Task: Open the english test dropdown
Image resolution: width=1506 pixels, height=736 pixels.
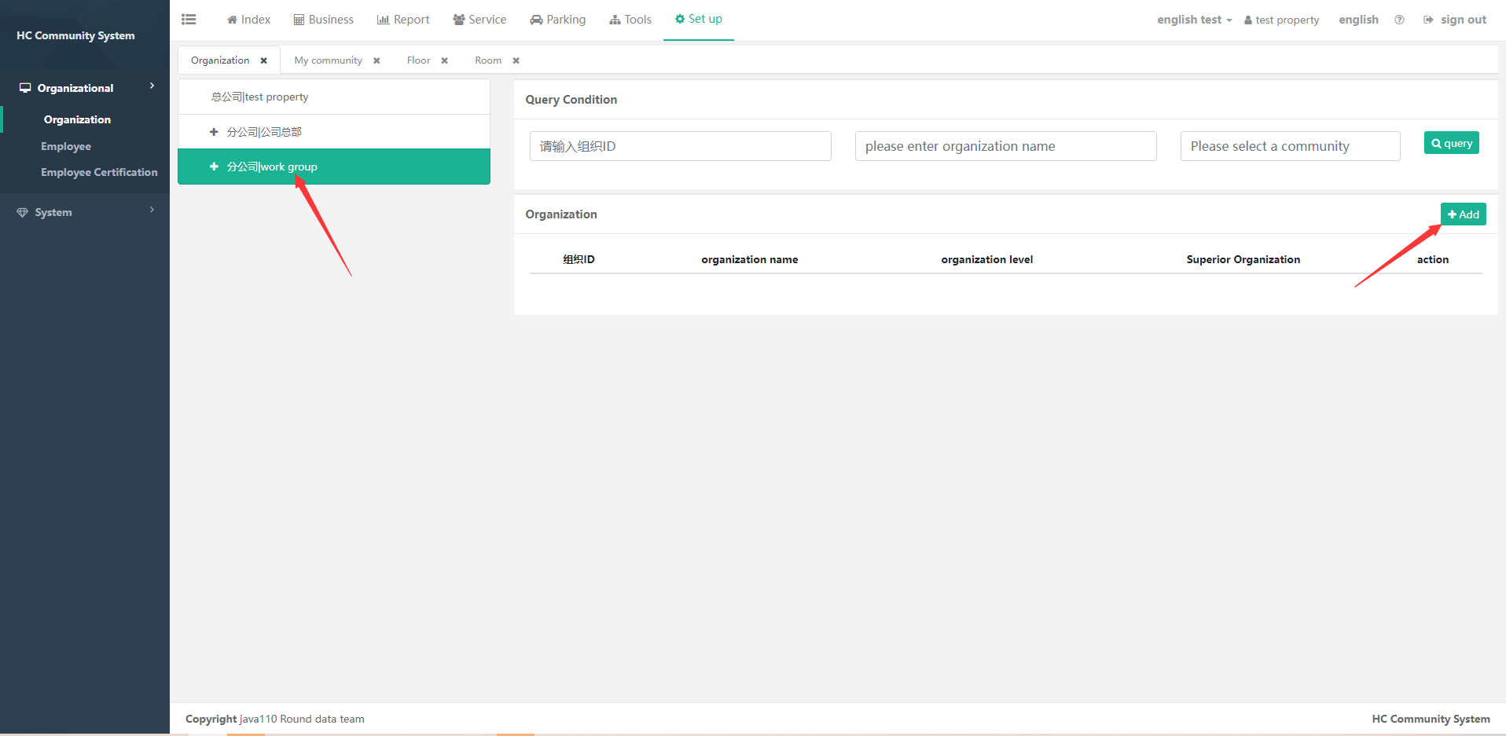Action: [1193, 20]
